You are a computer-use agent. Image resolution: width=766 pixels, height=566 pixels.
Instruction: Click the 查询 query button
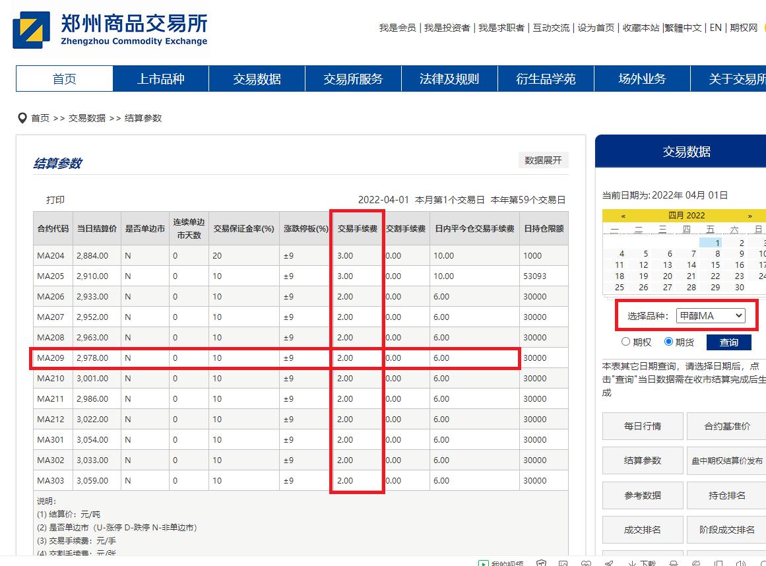tap(728, 342)
